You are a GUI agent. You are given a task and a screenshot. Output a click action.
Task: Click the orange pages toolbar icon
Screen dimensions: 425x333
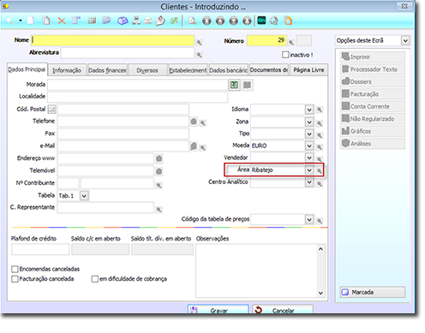(x=288, y=21)
